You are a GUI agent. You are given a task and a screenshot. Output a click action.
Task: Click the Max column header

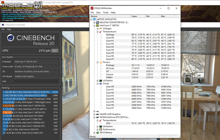(167, 16)
